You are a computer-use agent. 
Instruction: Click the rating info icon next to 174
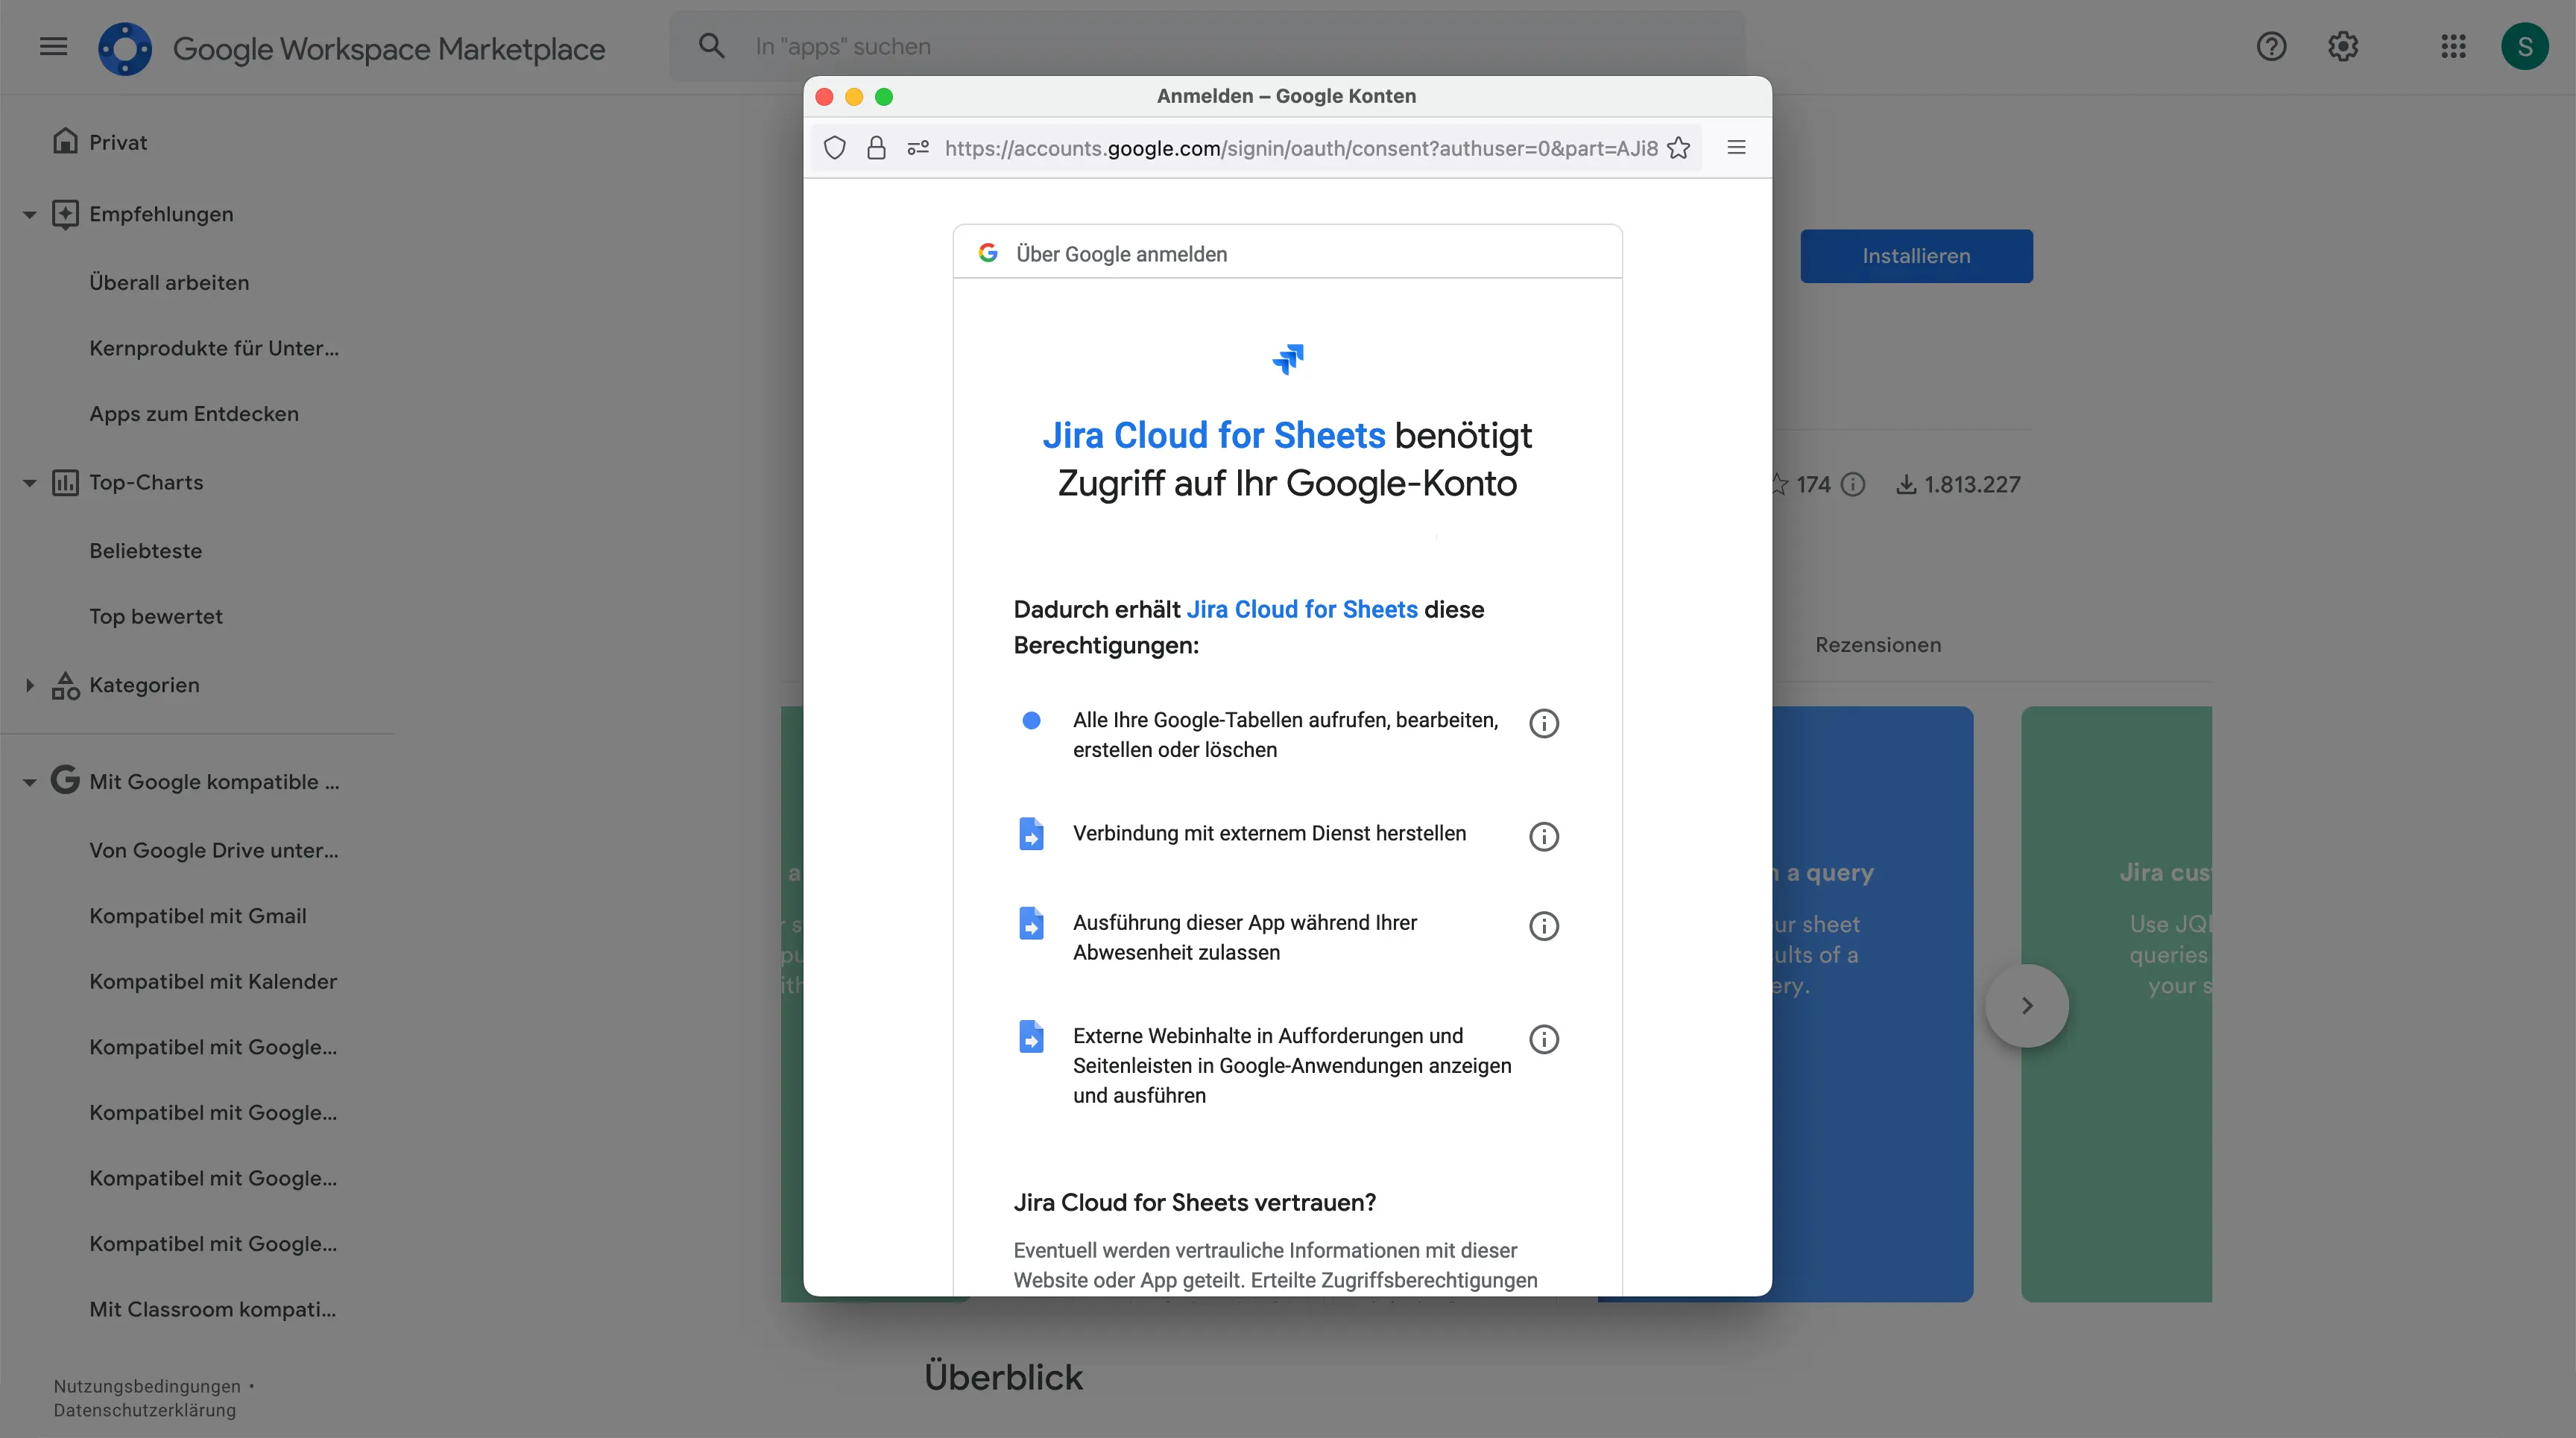click(1853, 484)
